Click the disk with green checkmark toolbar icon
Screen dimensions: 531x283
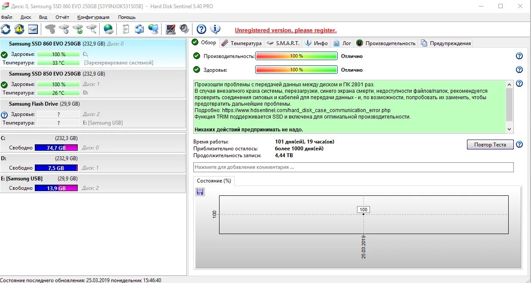tap(78, 29)
